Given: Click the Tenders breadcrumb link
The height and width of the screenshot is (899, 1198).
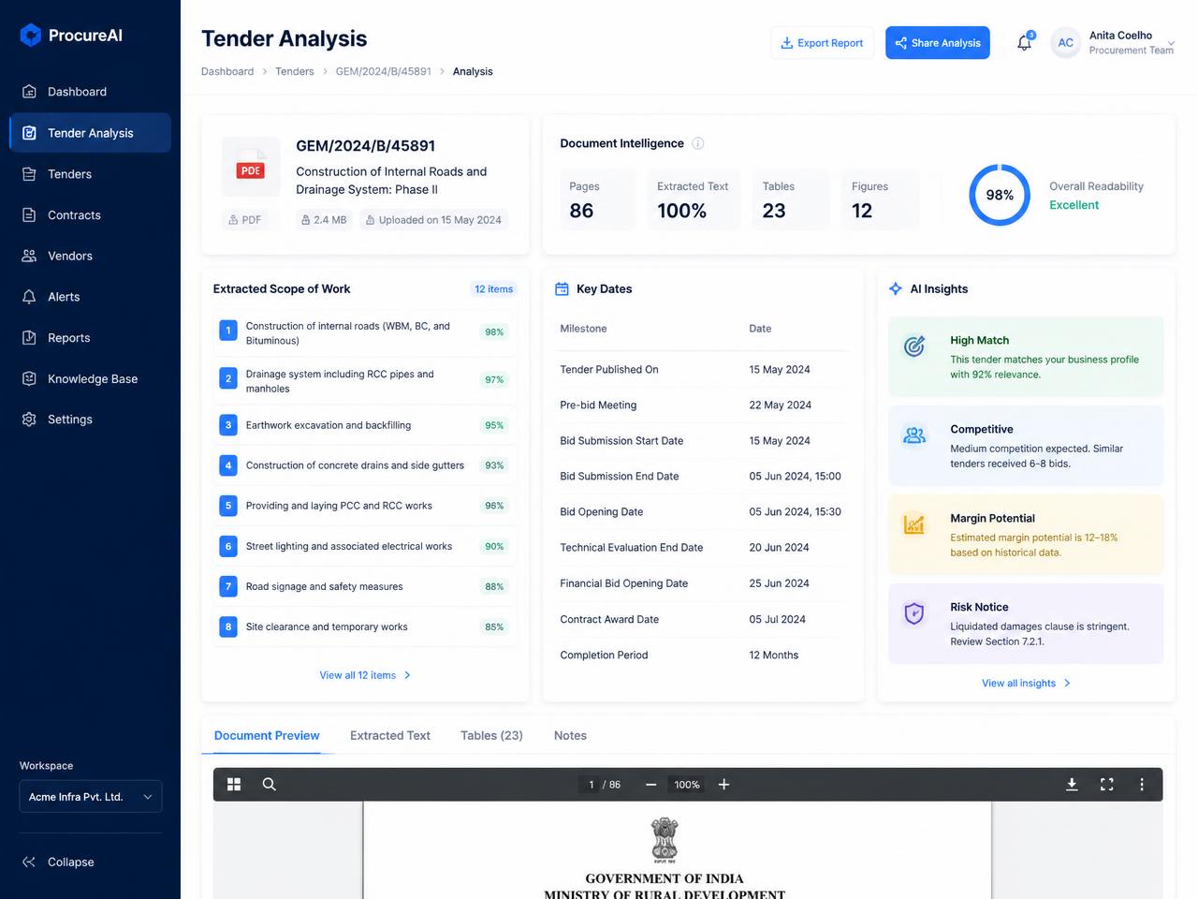Looking at the screenshot, I should (295, 71).
